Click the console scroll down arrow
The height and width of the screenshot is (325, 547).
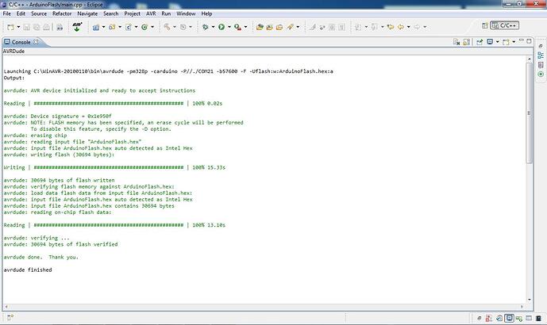(530, 300)
